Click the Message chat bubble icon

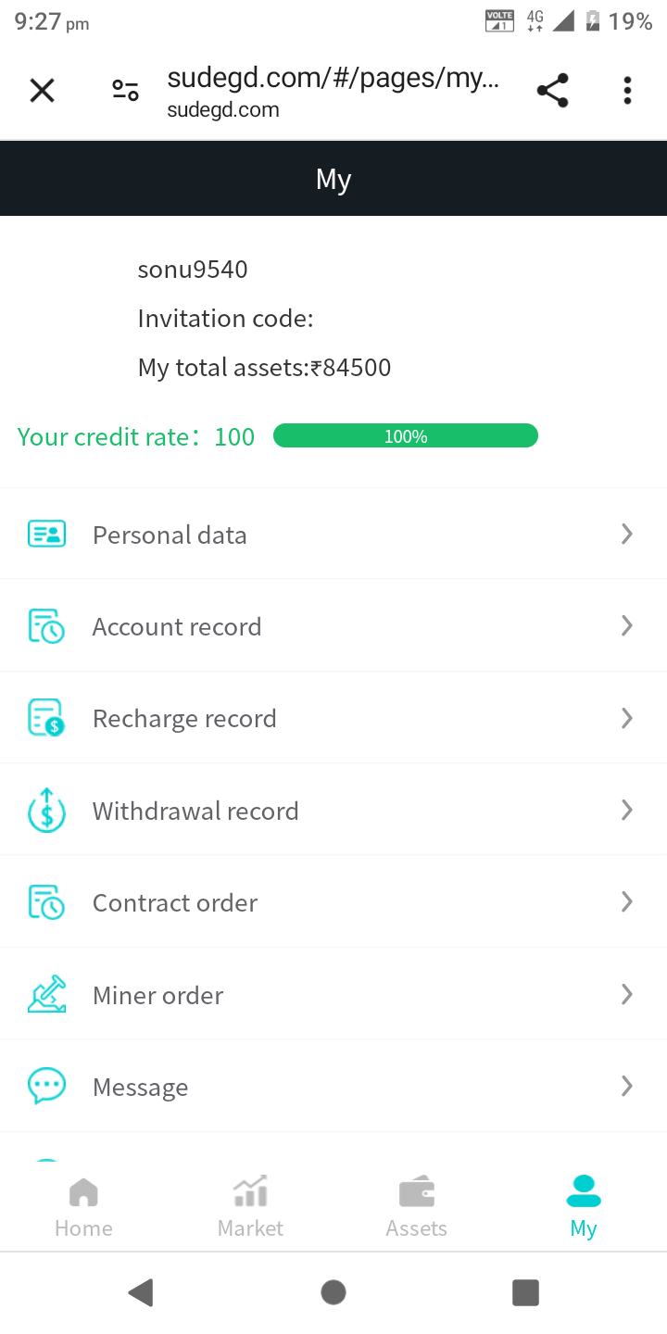point(46,1086)
